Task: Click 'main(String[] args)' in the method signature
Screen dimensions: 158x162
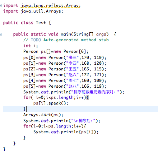Action: pyautogui.click(x=85, y=34)
